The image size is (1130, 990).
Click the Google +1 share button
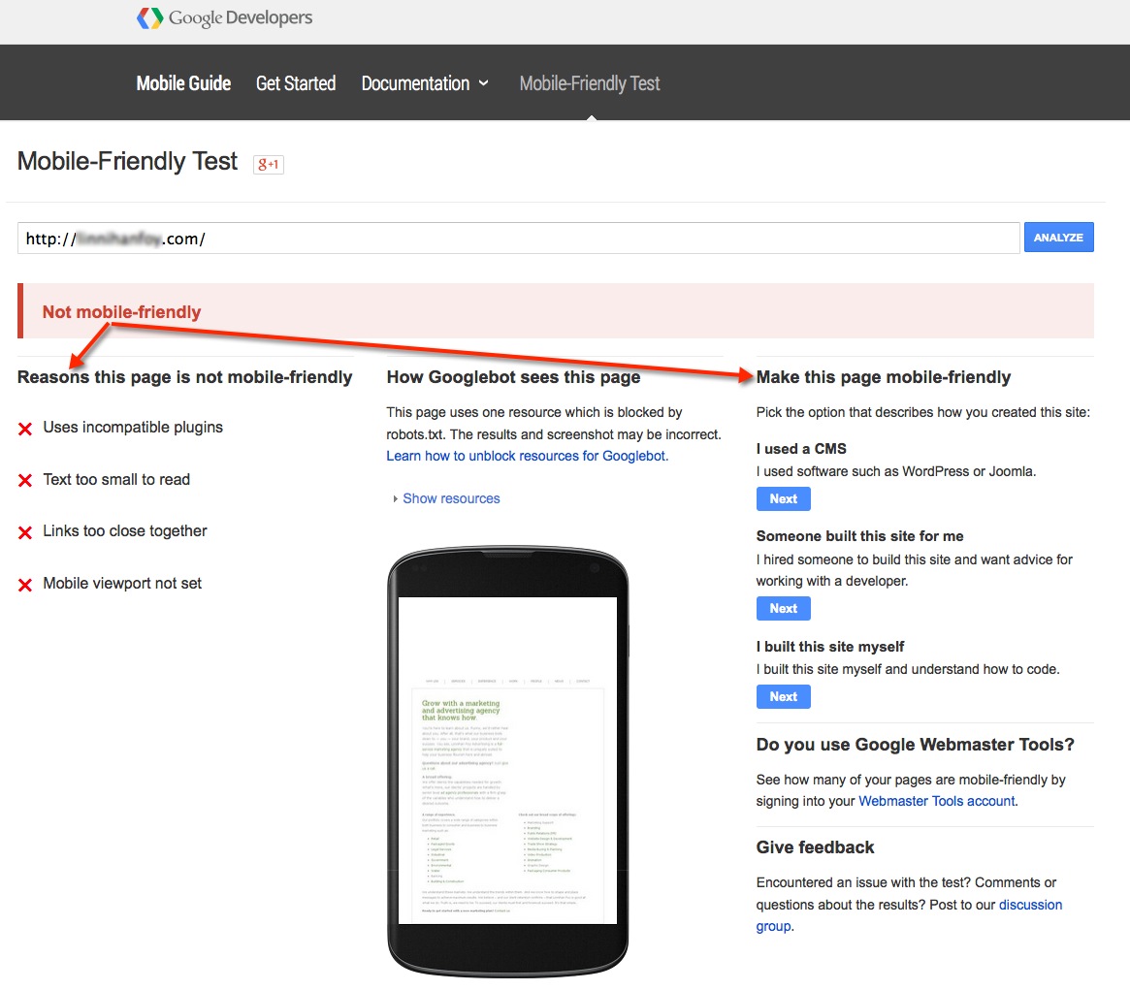(268, 164)
